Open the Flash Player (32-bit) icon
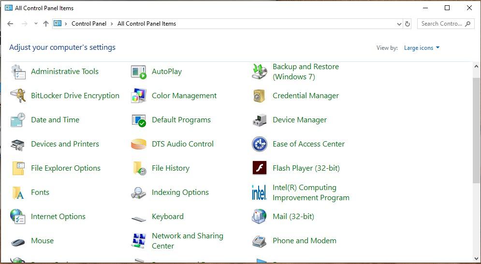 (x=260, y=168)
